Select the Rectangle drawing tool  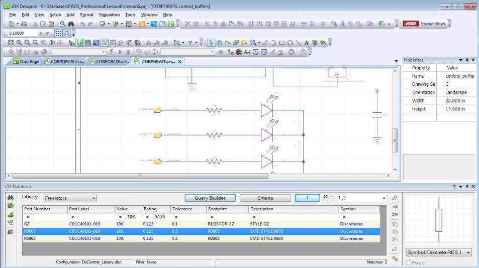click(x=281, y=43)
